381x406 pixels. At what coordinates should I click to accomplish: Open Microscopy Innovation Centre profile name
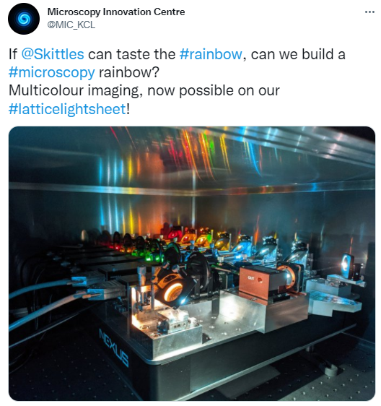pyautogui.click(x=116, y=12)
